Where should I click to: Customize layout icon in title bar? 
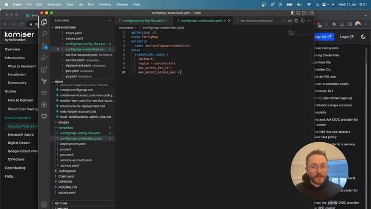311,13
